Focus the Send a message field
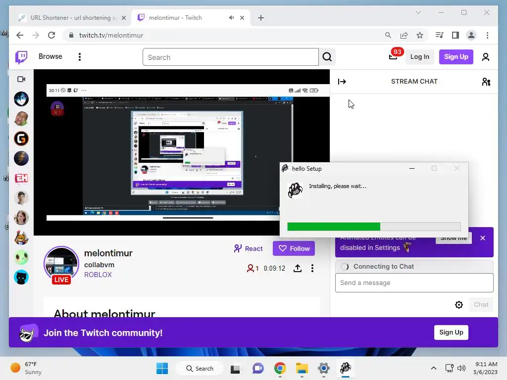 (414, 283)
